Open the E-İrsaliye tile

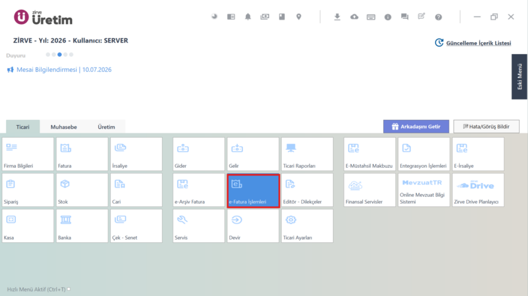[478, 154]
